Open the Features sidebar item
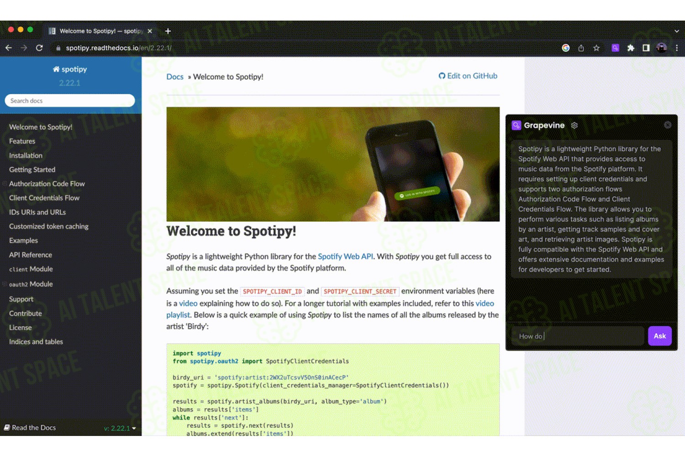This screenshot has height=457, width=685. click(x=22, y=141)
